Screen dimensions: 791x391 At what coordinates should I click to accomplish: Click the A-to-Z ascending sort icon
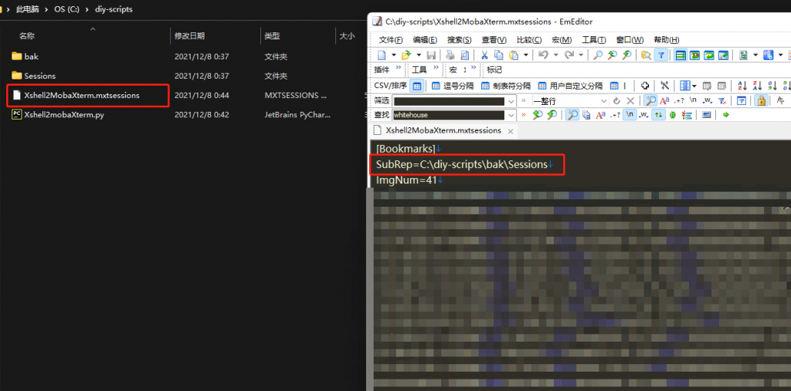click(x=742, y=86)
